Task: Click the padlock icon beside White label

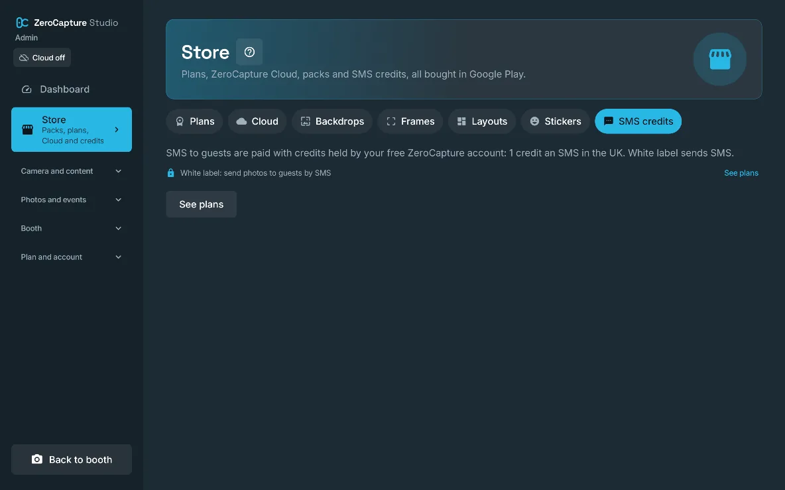Action: pos(170,172)
